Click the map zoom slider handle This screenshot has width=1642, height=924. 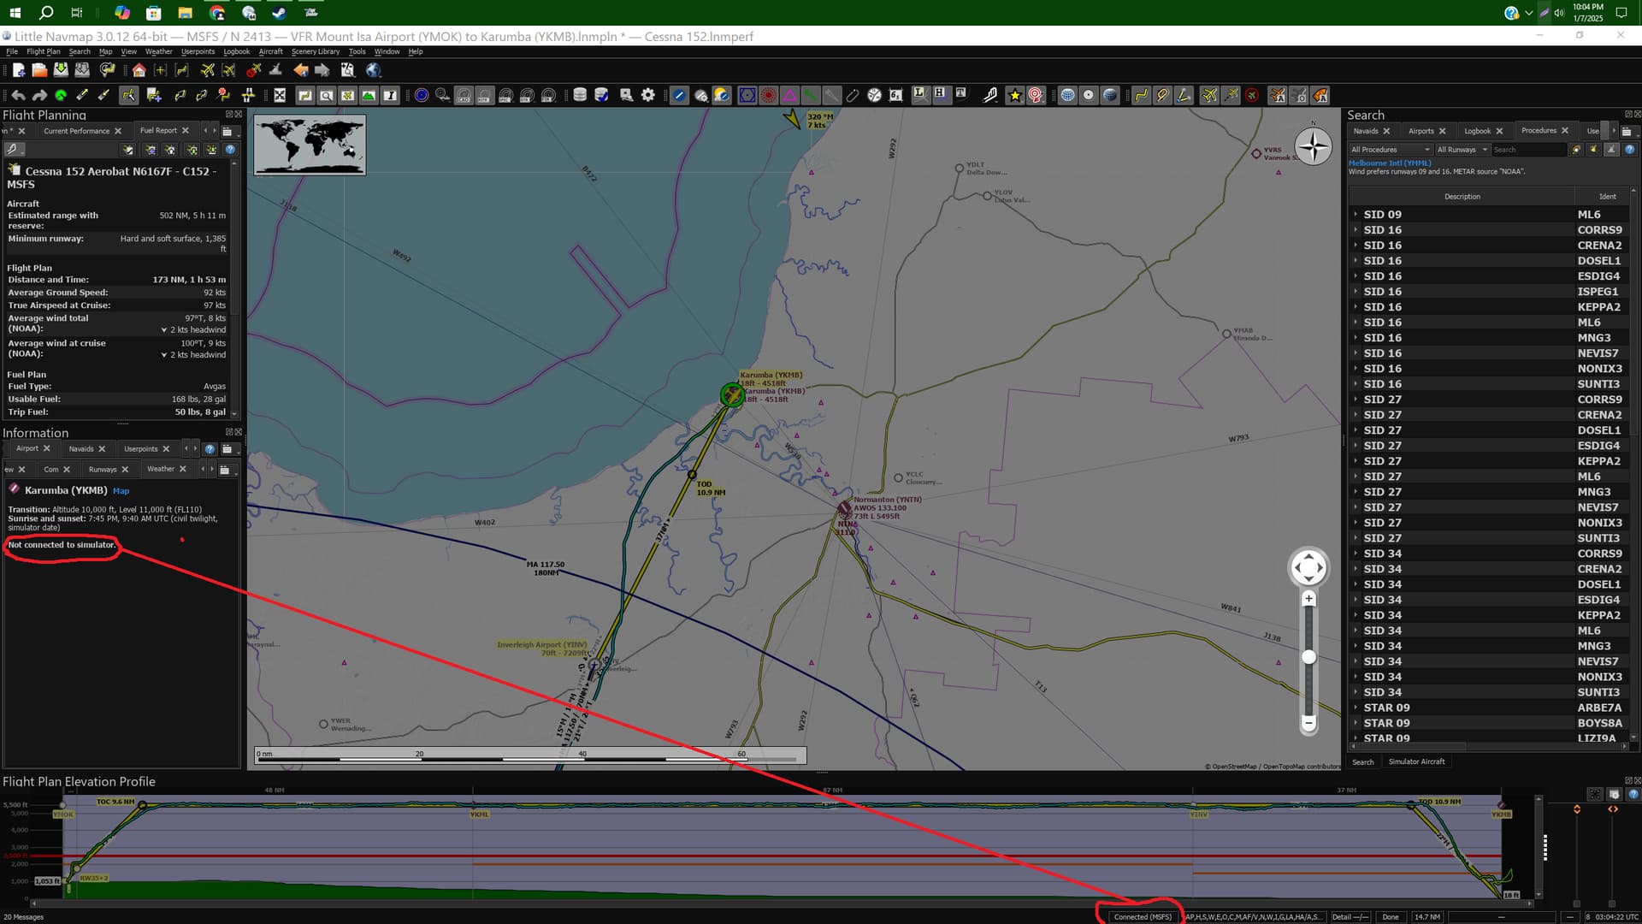click(x=1308, y=656)
